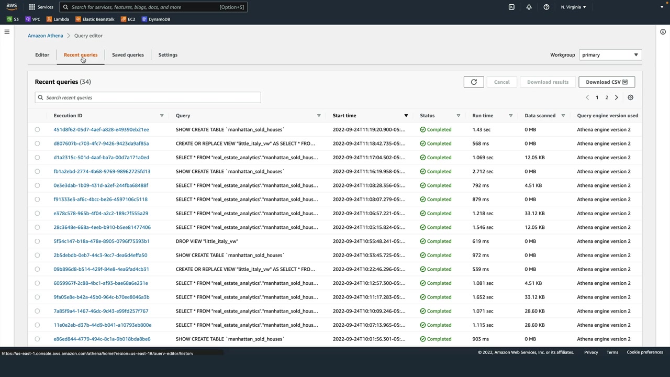Select query row fb1a2ebd-2774-4b68-9769-98962725fd13
Viewport: 670px width, 377px height.
(37, 172)
